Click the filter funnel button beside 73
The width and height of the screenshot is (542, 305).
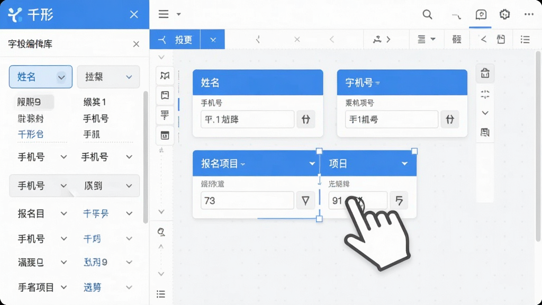(x=305, y=201)
